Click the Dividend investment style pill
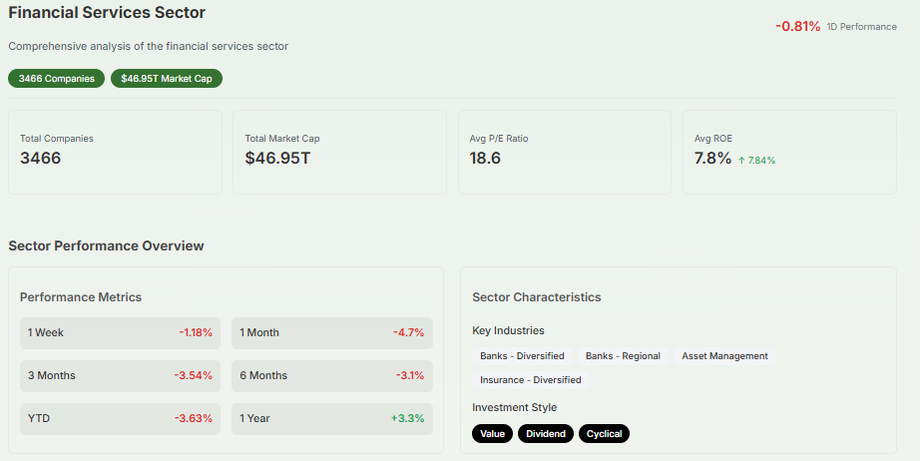The width and height of the screenshot is (920, 461). [545, 433]
